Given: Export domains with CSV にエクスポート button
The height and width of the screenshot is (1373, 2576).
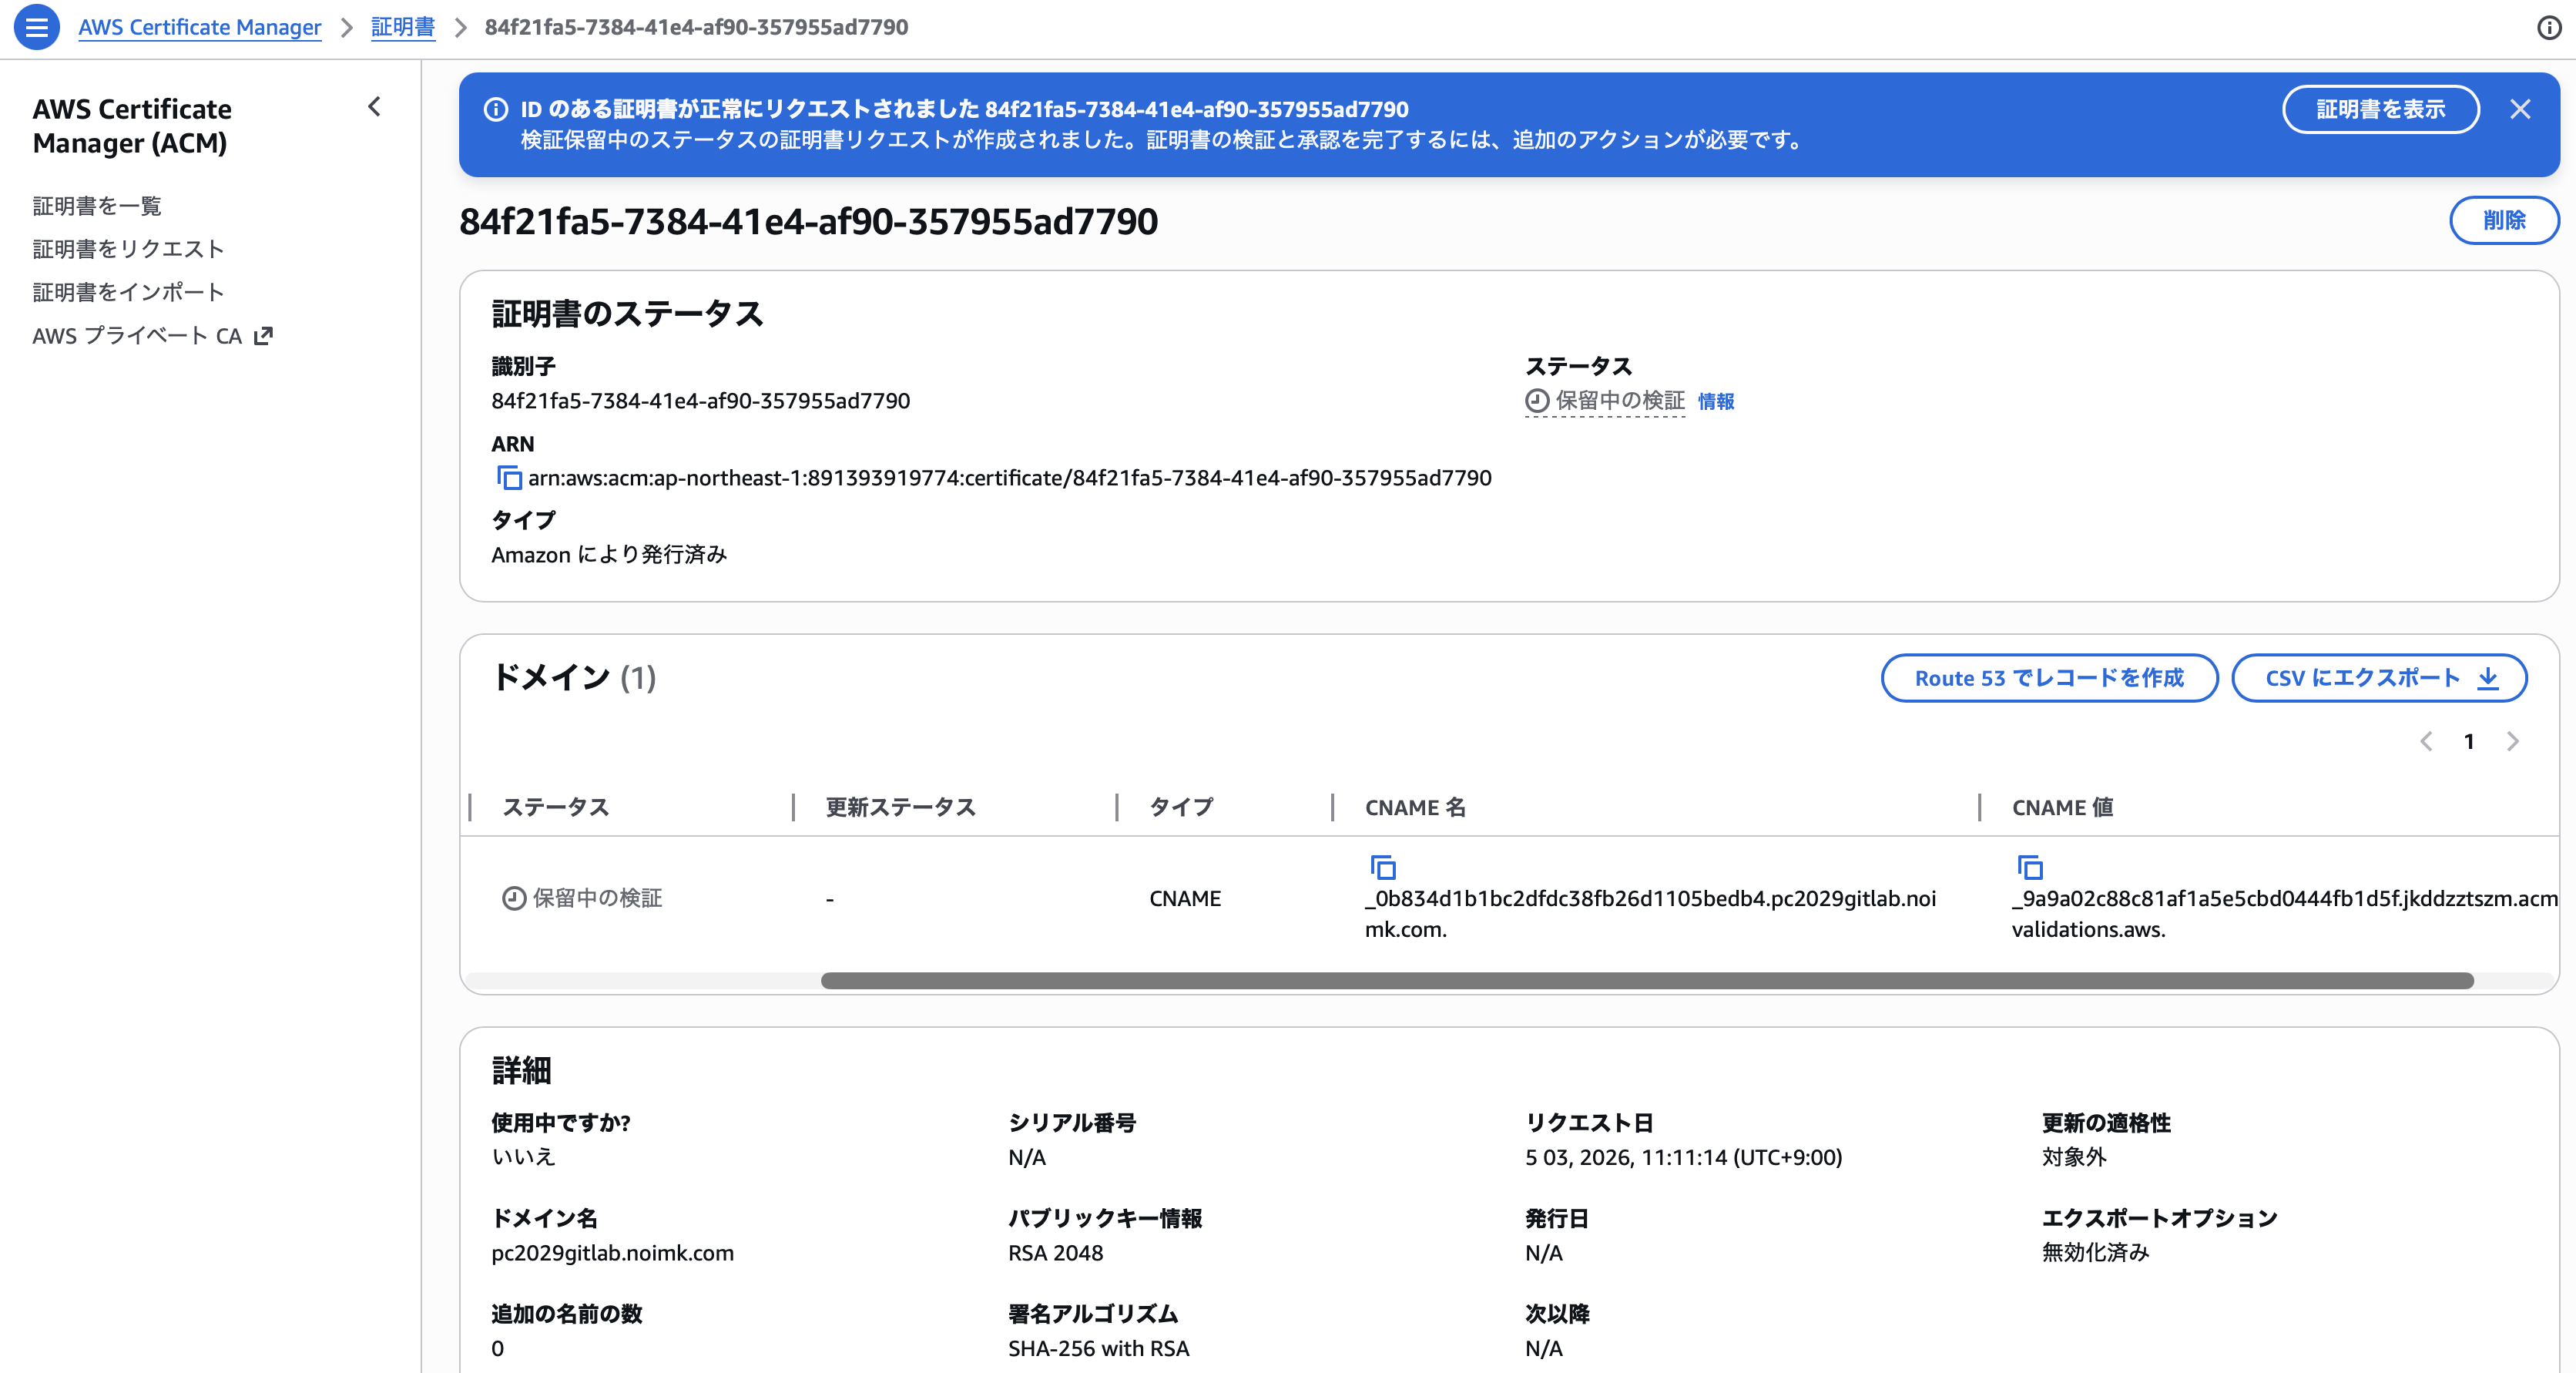Looking at the screenshot, I should (2379, 678).
